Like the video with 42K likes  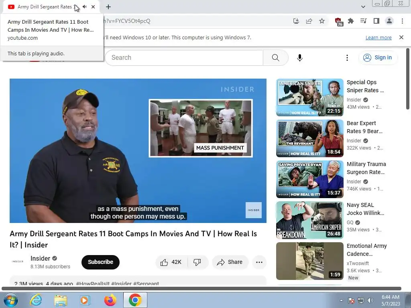point(172,262)
